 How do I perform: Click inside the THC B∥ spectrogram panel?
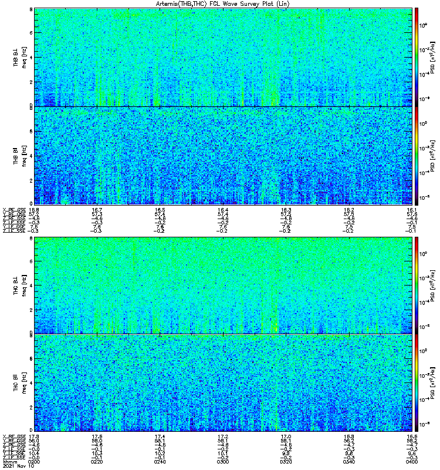coord(224,383)
